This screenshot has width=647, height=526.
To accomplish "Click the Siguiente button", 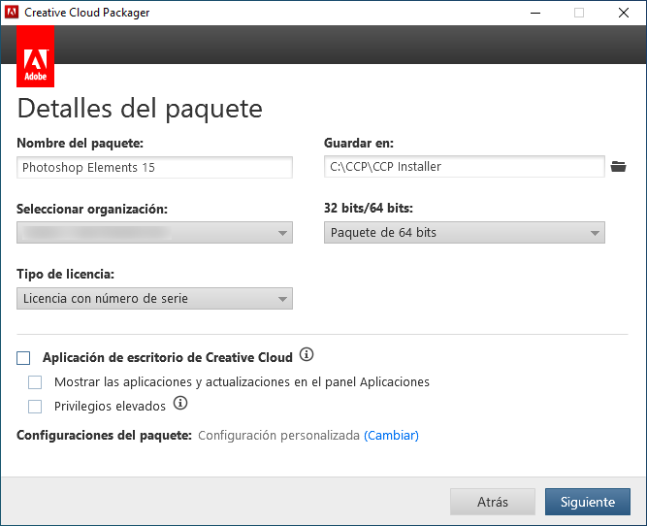I will point(588,502).
